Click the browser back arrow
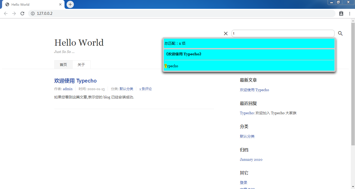The height and width of the screenshot is (189, 355). (x=6, y=14)
